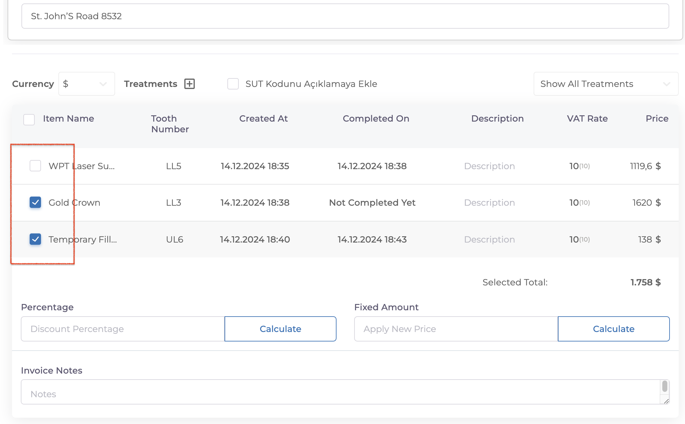Click the notes textarea scrollbar thumb
This screenshot has height=424, width=685.
pyautogui.click(x=665, y=386)
